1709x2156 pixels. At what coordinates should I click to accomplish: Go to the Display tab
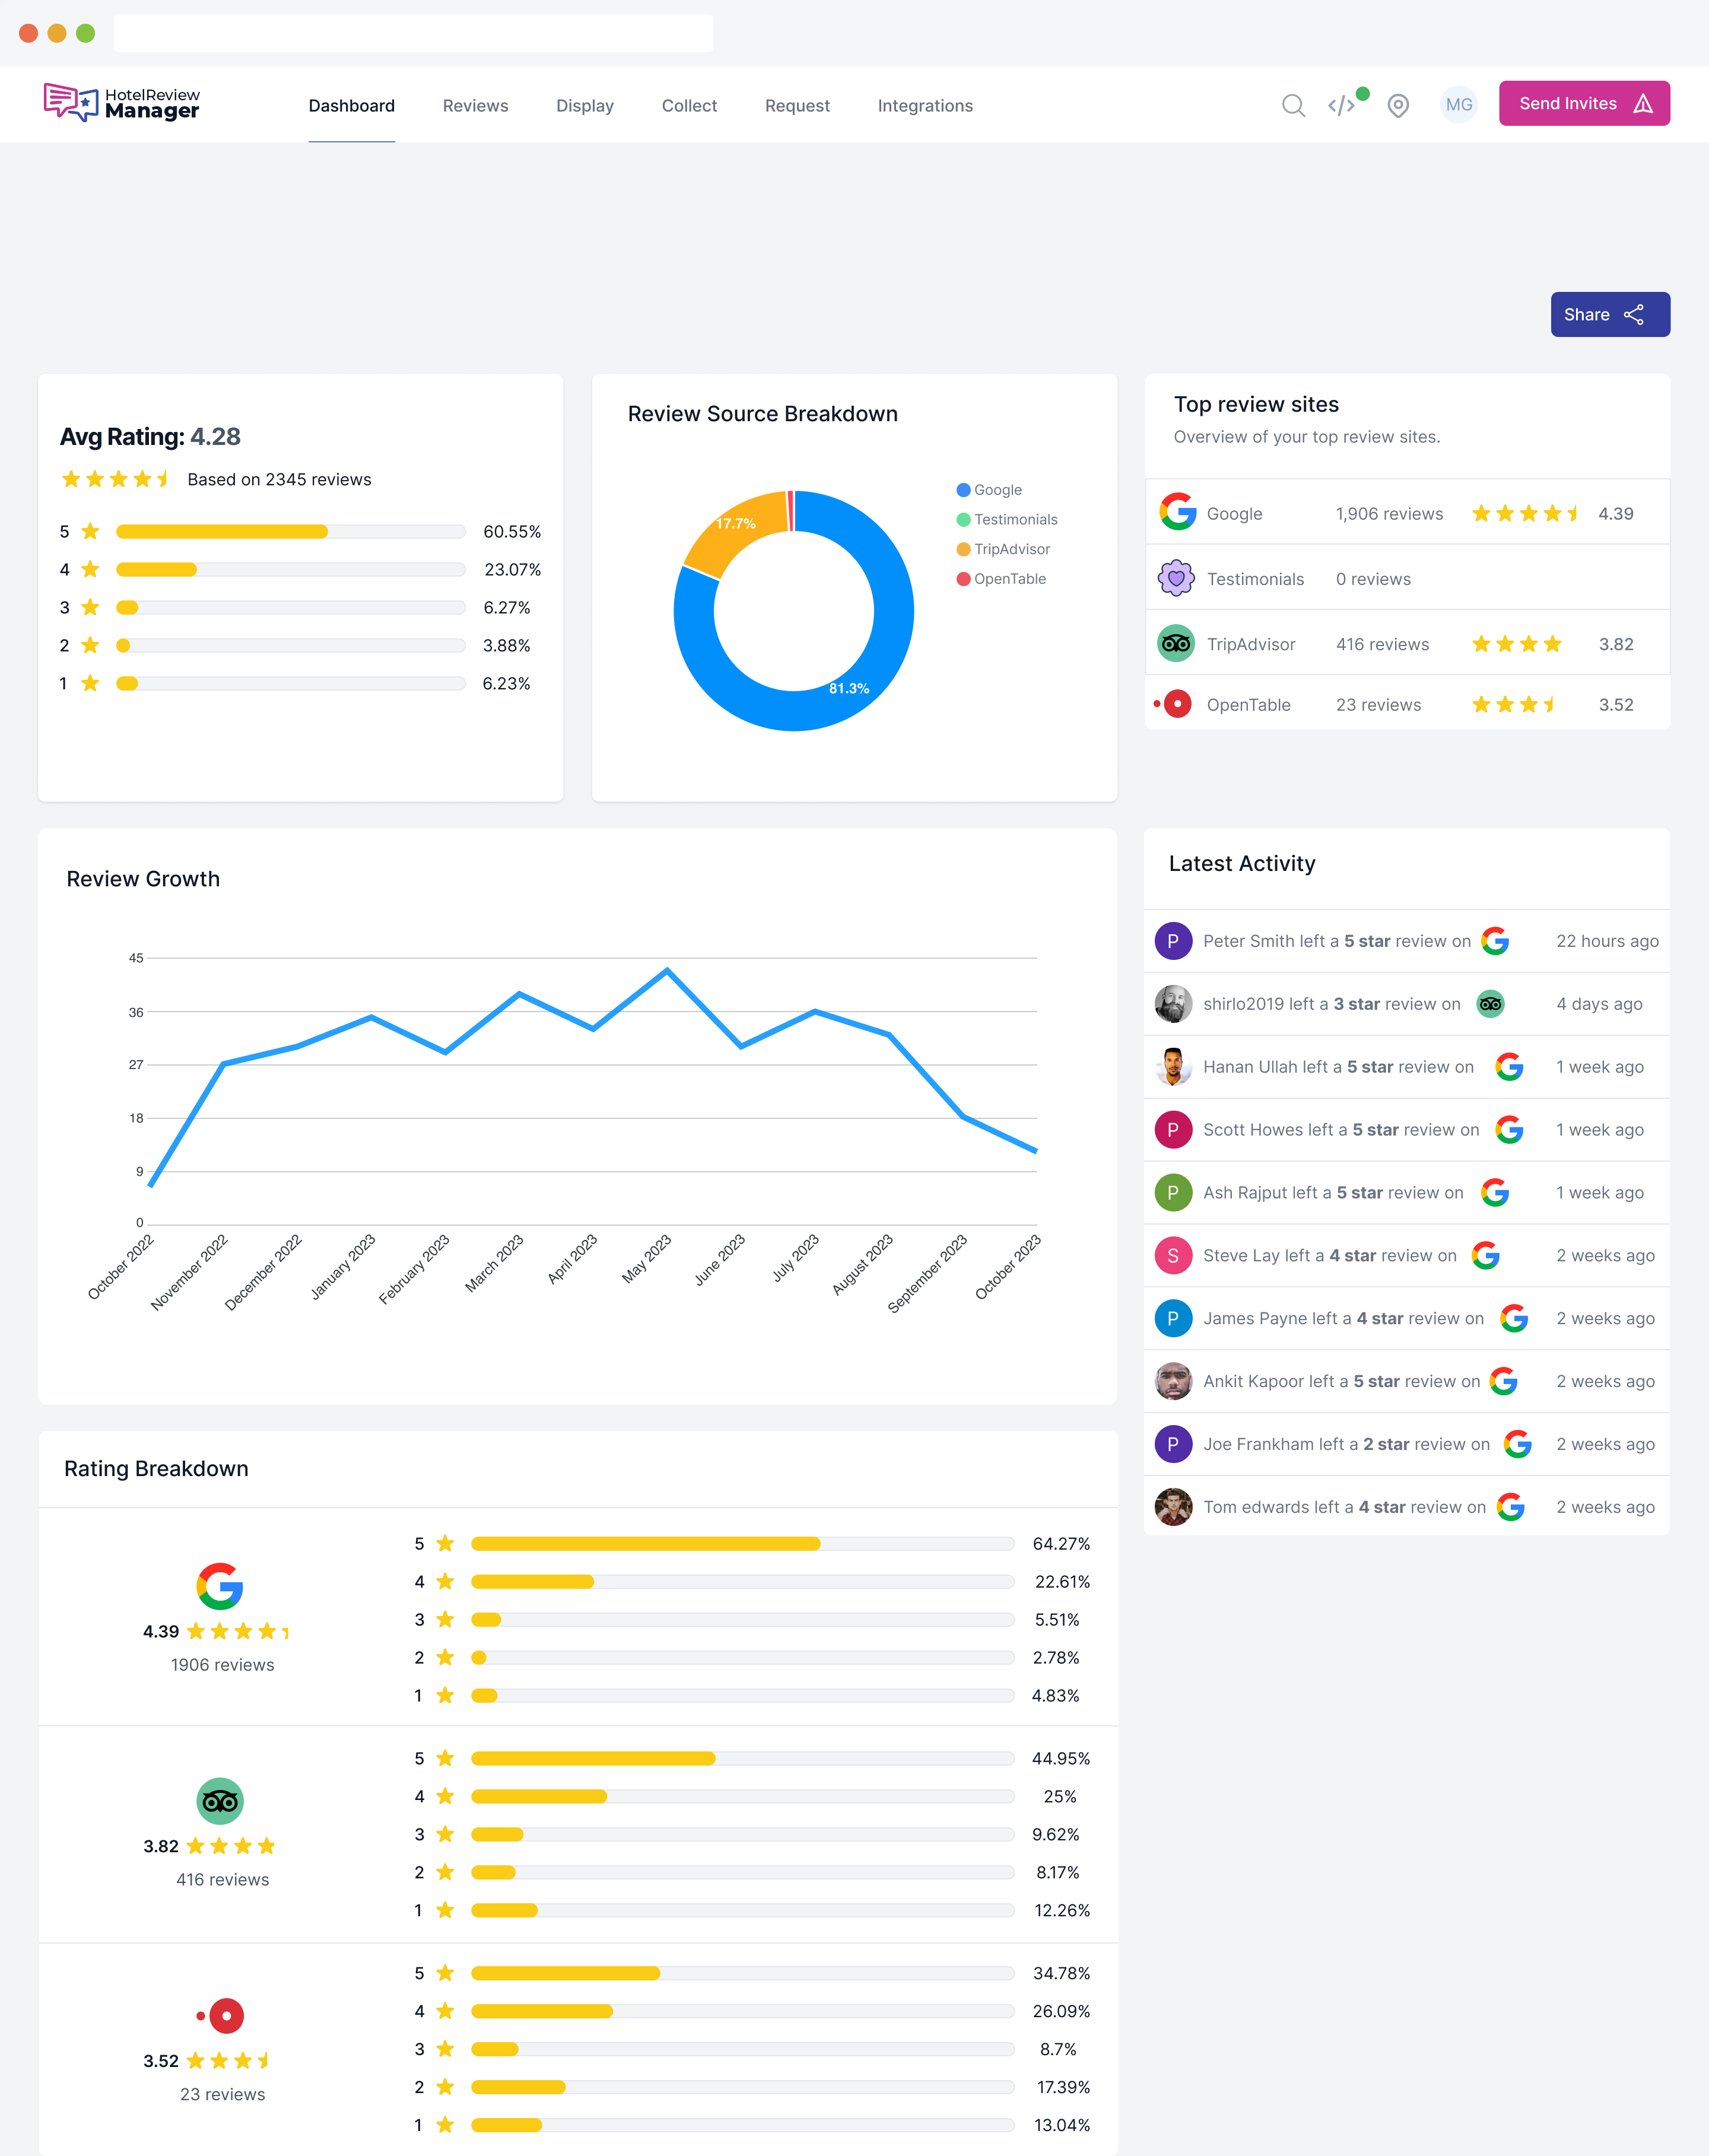pyautogui.click(x=585, y=106)
